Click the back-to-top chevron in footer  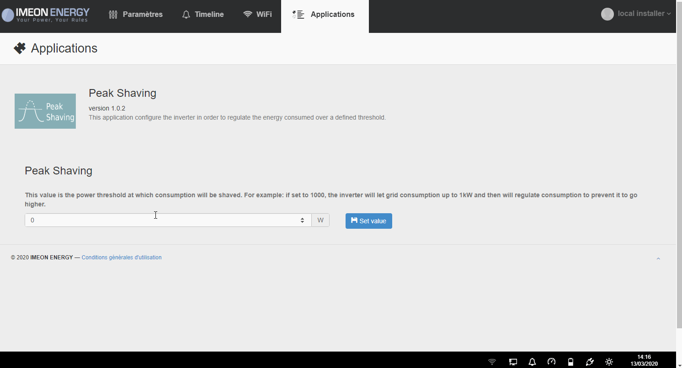pyautogui.click(x=658, y=258)
